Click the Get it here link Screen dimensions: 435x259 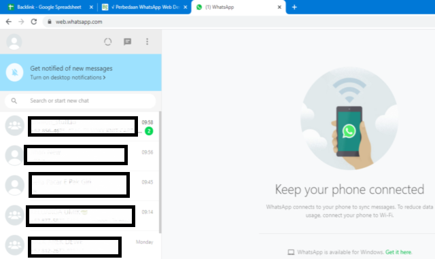pos(398,252)
